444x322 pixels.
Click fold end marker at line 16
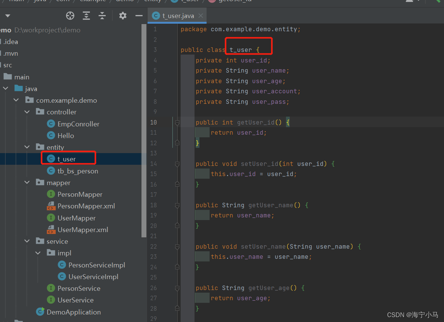click(177, 184)
